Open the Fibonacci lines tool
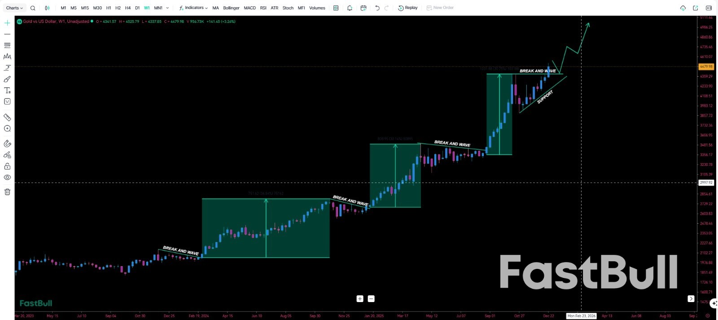The width and height of the screenshot is (718, 320). (7, 45)
